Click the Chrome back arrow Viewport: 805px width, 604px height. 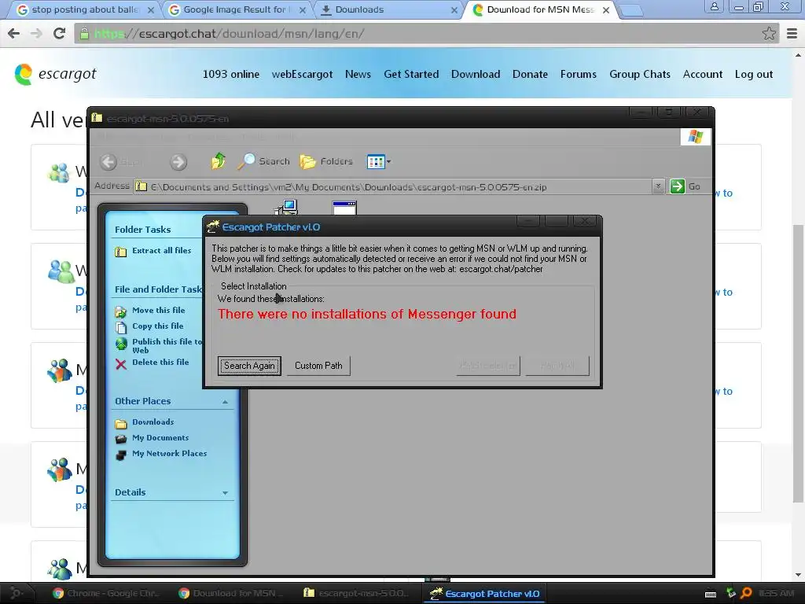click(14, 34)
